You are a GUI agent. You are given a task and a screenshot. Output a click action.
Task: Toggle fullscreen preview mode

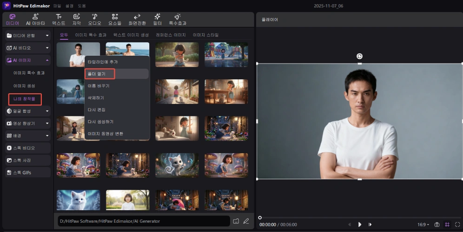457,225
